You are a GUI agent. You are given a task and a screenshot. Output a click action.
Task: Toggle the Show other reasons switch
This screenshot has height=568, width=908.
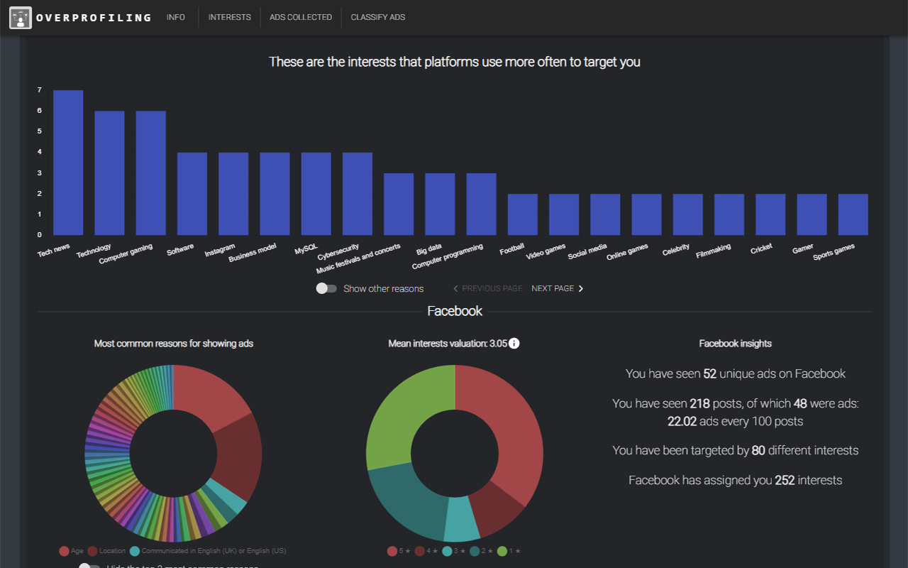[326, 288]
